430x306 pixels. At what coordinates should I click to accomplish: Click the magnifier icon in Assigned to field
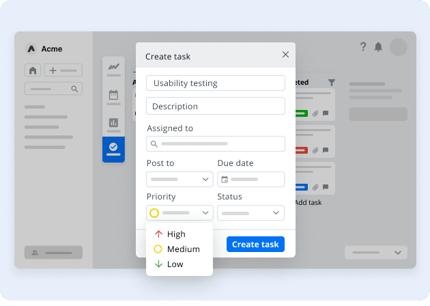point(154,144)
